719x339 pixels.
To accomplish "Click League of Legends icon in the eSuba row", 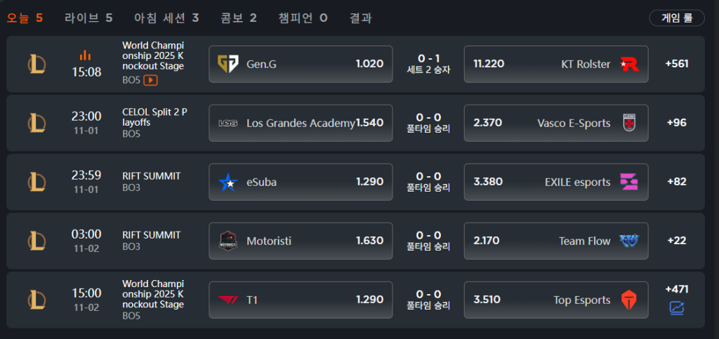I will click(x=37, y=182).
